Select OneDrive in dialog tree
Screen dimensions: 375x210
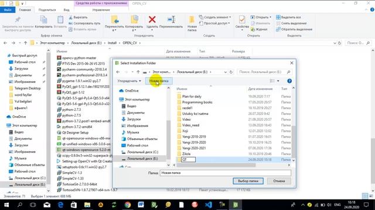[x=131, y=91]
